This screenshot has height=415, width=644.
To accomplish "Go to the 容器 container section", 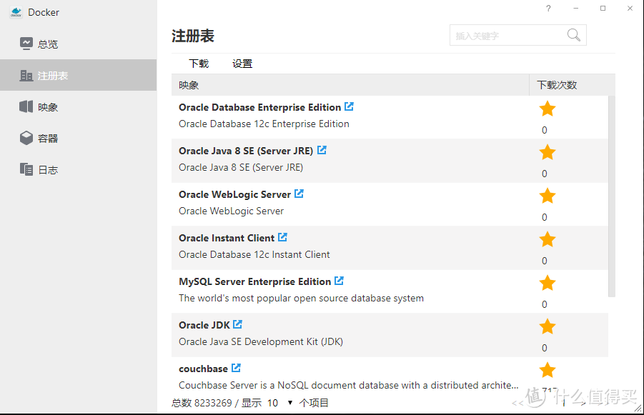I will click(x=78, y=139).
